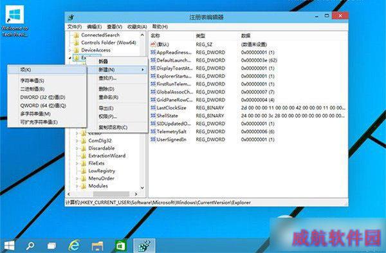Select the LowRegistry tree item

(102, 171)
